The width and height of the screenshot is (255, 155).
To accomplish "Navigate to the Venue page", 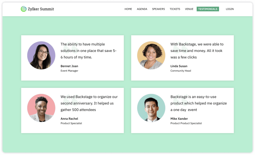I will [x=189, y=9].
